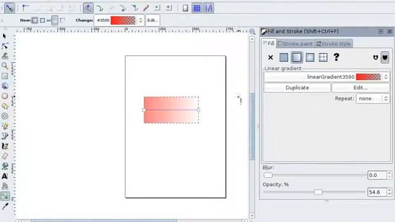The image size is (395, 222).
Task: Toggle snap to smooth nodes
Action: [135, 8]
